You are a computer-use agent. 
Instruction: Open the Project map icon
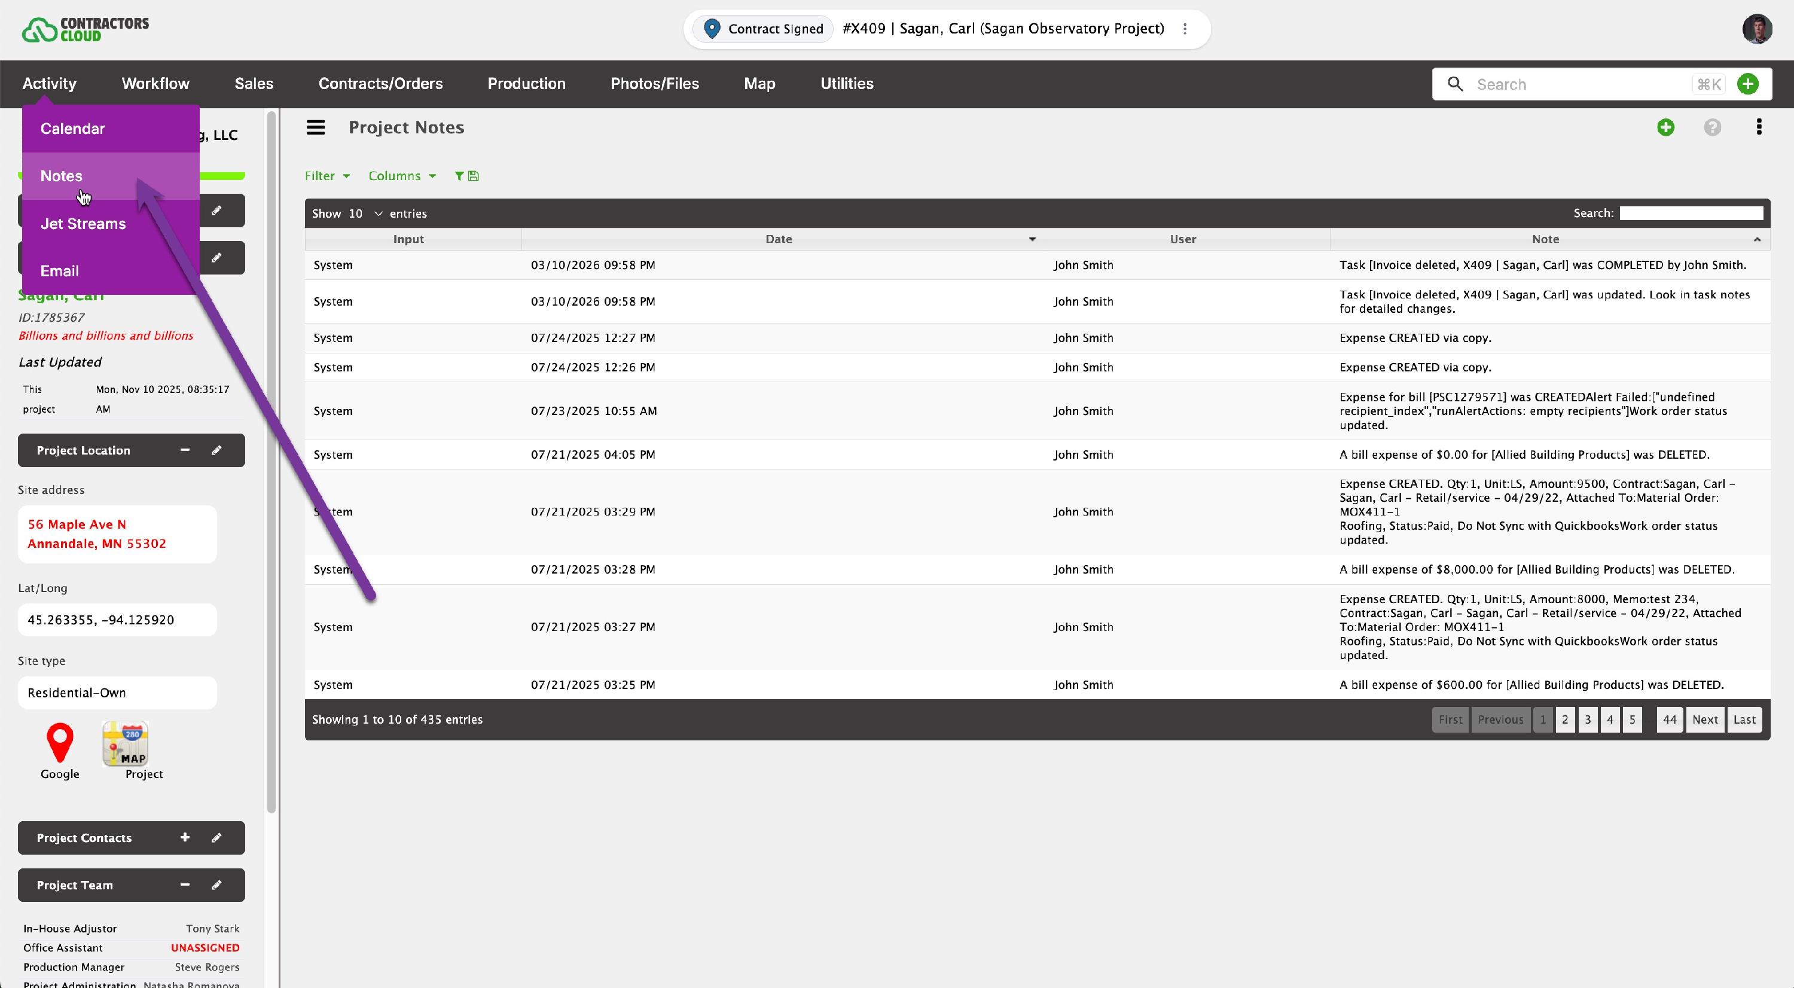pos(126,743)
